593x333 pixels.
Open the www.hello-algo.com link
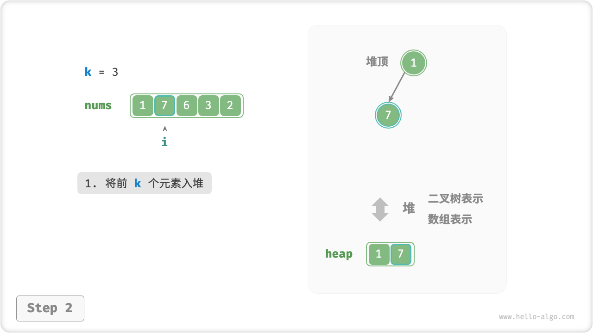pos(536,317)
